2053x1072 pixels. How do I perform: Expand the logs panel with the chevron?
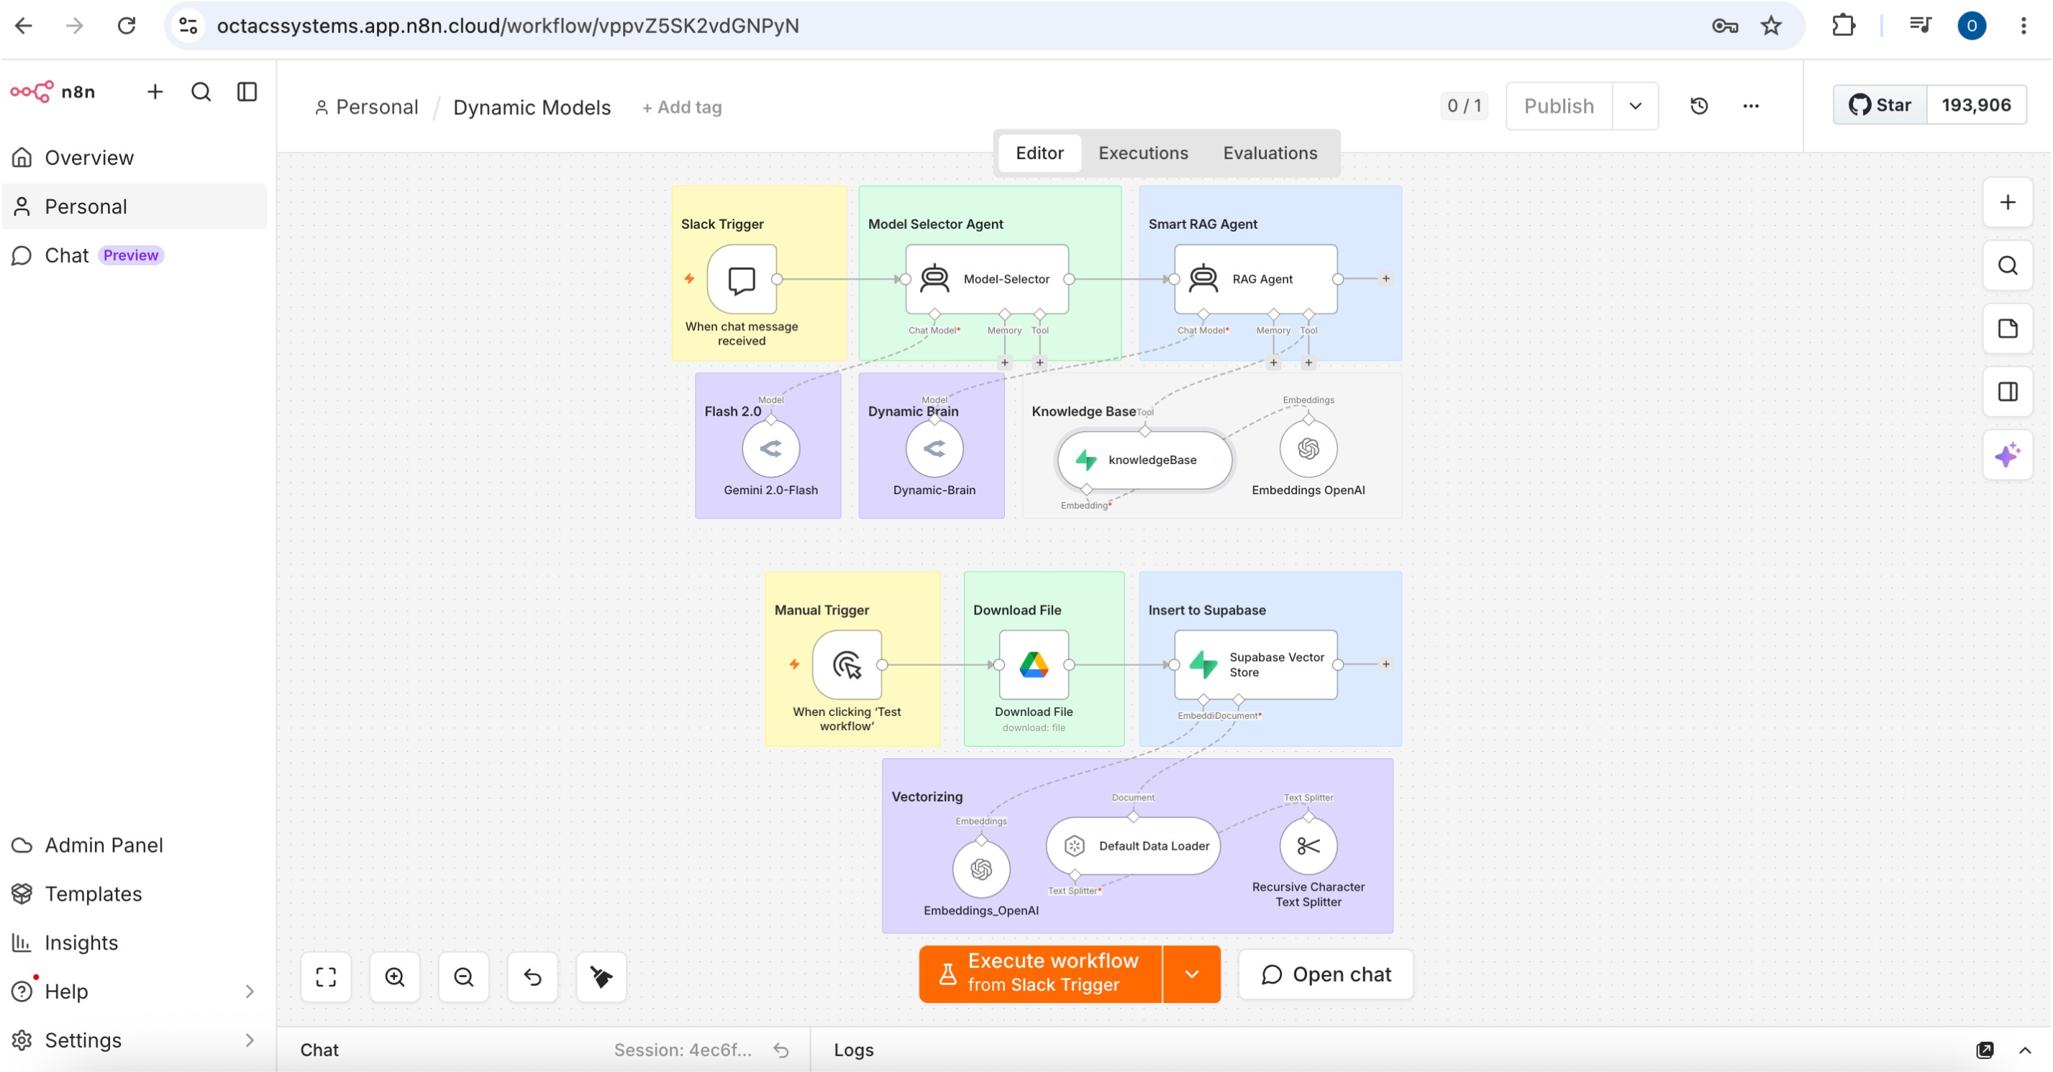(2024, 1050)
